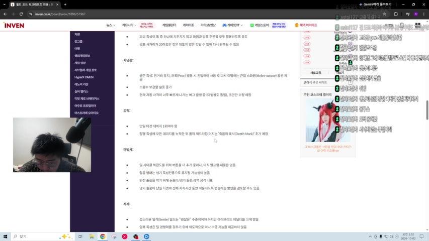Click the Melee weave bullet text
The width and height of the screenshot is (429, 241).
(213, 77)
